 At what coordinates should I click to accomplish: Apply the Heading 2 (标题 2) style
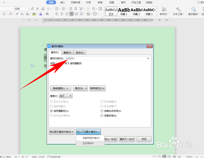click(136, 11)
